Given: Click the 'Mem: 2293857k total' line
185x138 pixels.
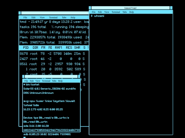Looking at the screenshot, I should click(x=54, y=37).
